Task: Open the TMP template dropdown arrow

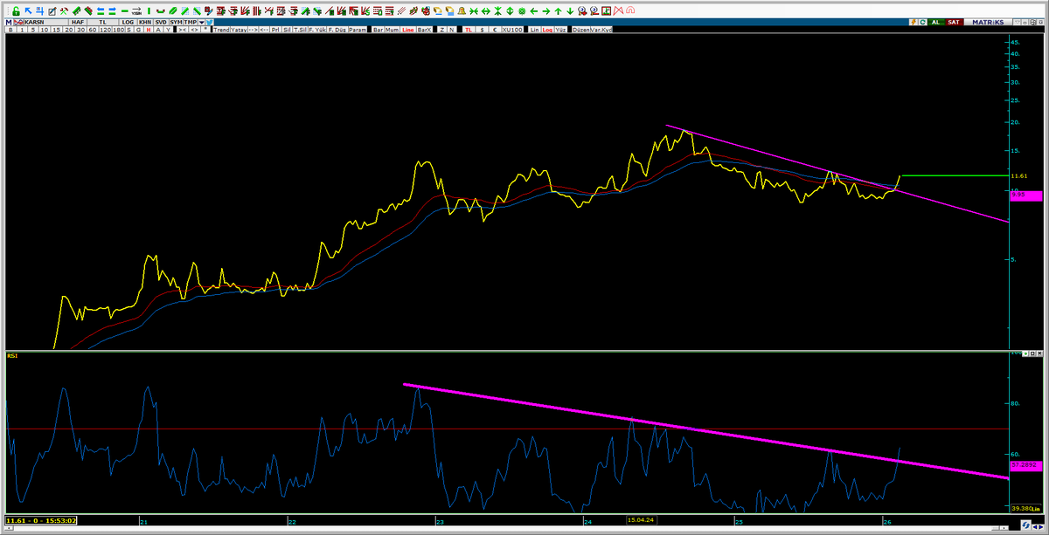Action: 202,21
